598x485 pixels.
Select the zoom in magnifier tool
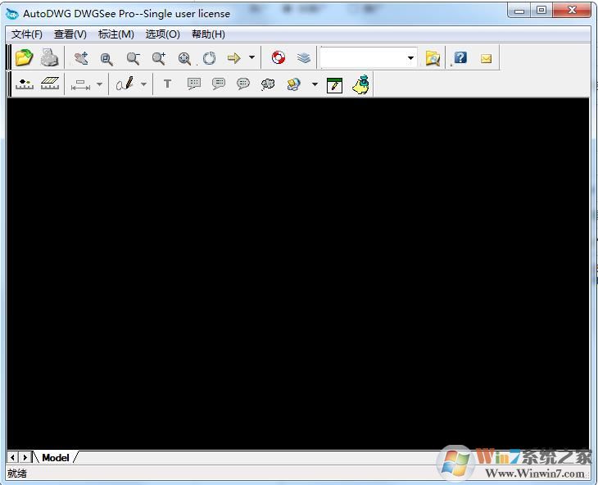coord(159,58)
